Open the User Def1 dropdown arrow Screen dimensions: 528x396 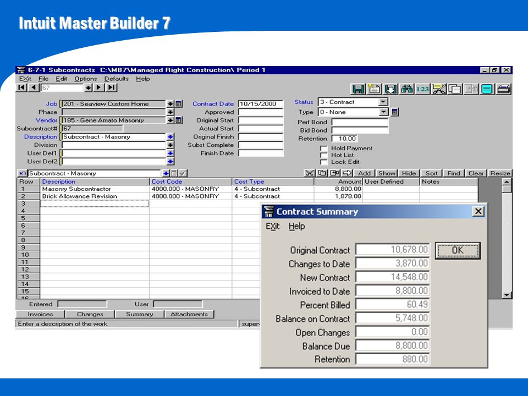click(x=170, y=153)
